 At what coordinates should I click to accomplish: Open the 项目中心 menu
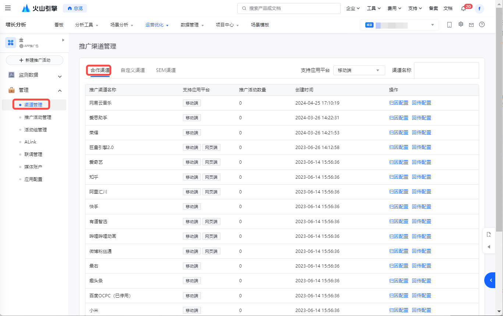[x=227, y=25]
